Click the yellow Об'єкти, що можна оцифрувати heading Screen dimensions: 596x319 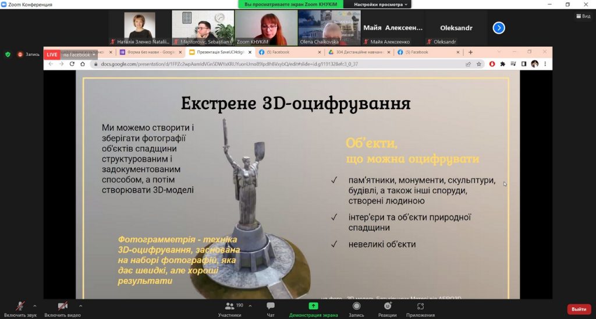[x=412, y=151]
